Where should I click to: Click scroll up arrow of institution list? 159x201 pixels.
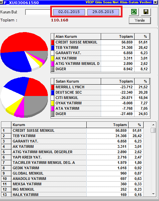pyautogui.click(x=153, y=125)
